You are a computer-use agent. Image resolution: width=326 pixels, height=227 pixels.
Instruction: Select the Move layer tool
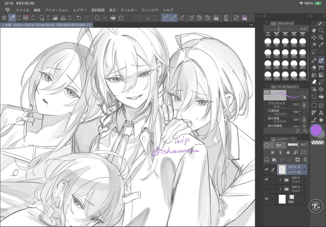pyautogui.click(x=314, y=38)
